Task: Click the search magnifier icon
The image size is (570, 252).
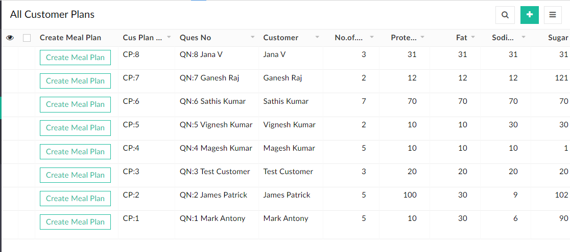Action: click(x=505, y=15)
